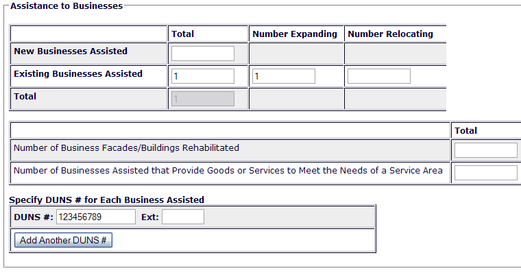Click the Number Expanding column header
Viewport: 521px width, 275px height.
click(x=295, y=34)
